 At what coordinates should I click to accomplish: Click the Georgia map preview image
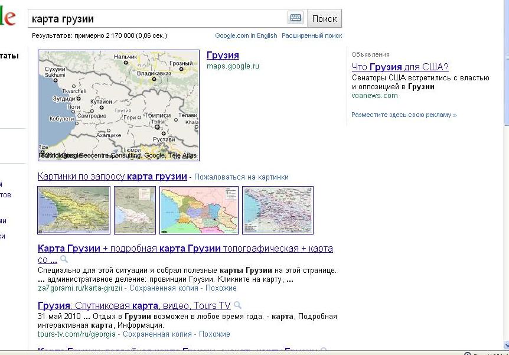pyautogui.click(x=119, y=105)
